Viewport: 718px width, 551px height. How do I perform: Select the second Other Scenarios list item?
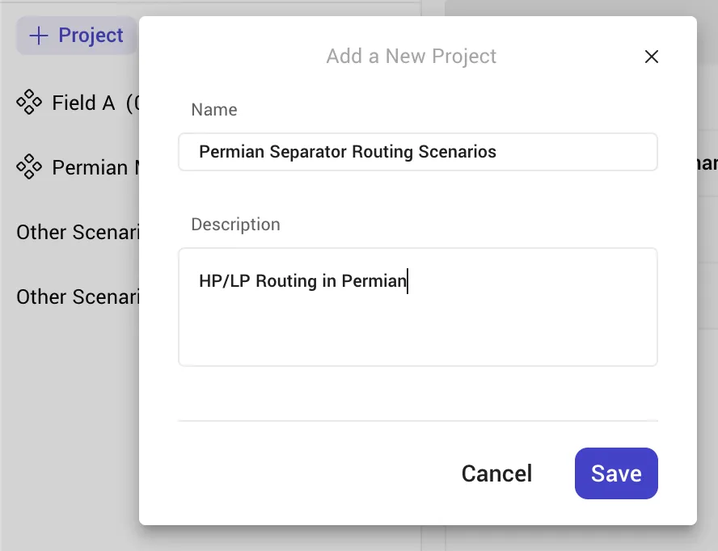(78, 297)
